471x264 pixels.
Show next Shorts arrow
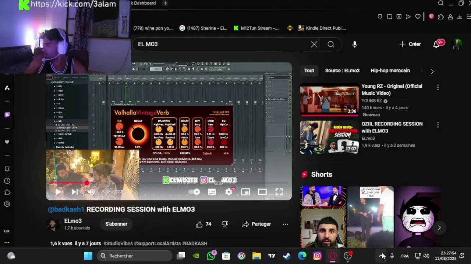tap(439, 228)
